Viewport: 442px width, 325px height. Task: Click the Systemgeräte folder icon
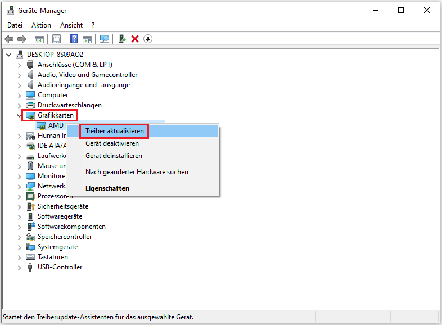point(30,247)
